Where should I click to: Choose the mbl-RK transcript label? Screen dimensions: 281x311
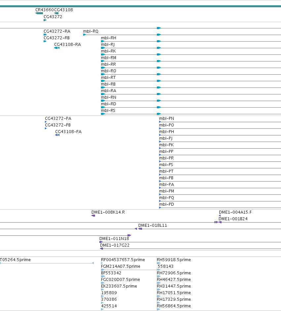coord(109,51)
